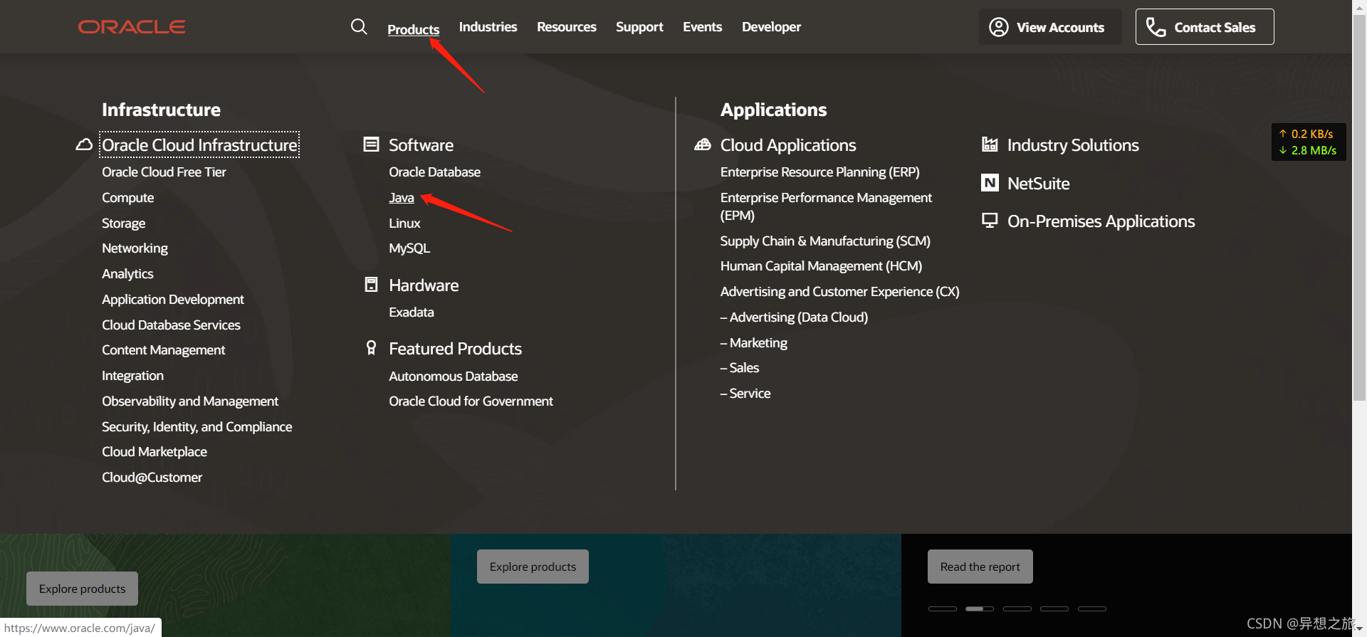This screenshot has height=637, width=1367.
Task: Open the Featured Products heading
Action: coord(455,349)
